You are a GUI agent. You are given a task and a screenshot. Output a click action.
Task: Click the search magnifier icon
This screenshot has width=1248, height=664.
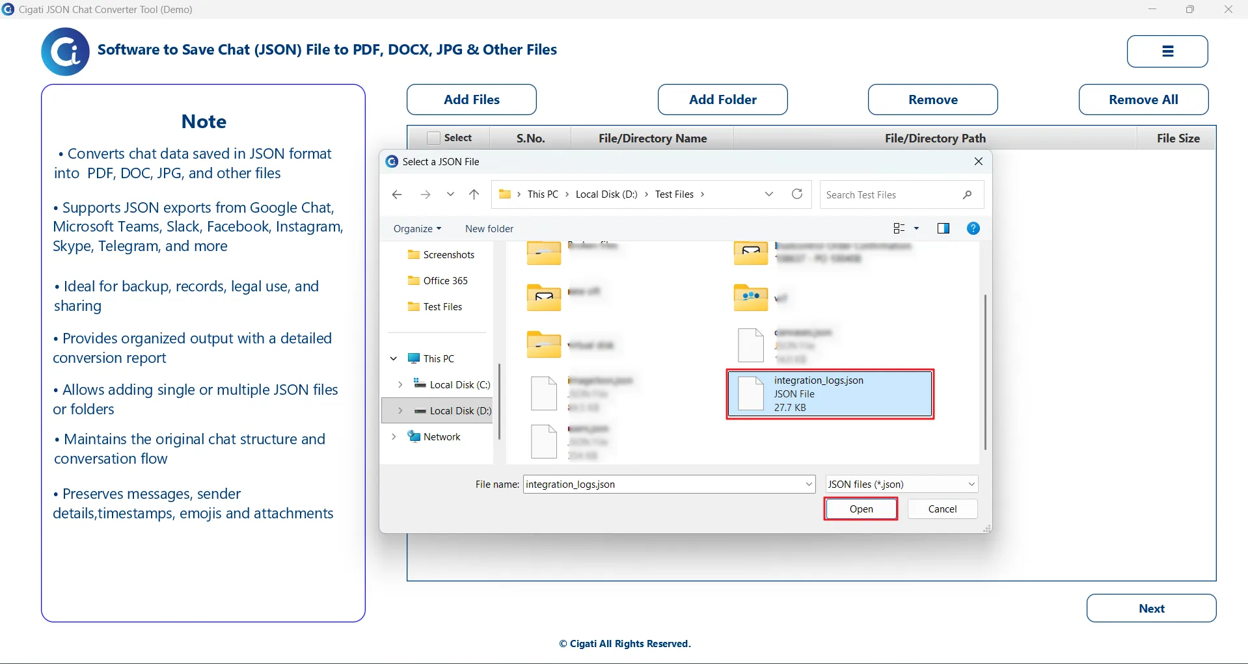967,194
